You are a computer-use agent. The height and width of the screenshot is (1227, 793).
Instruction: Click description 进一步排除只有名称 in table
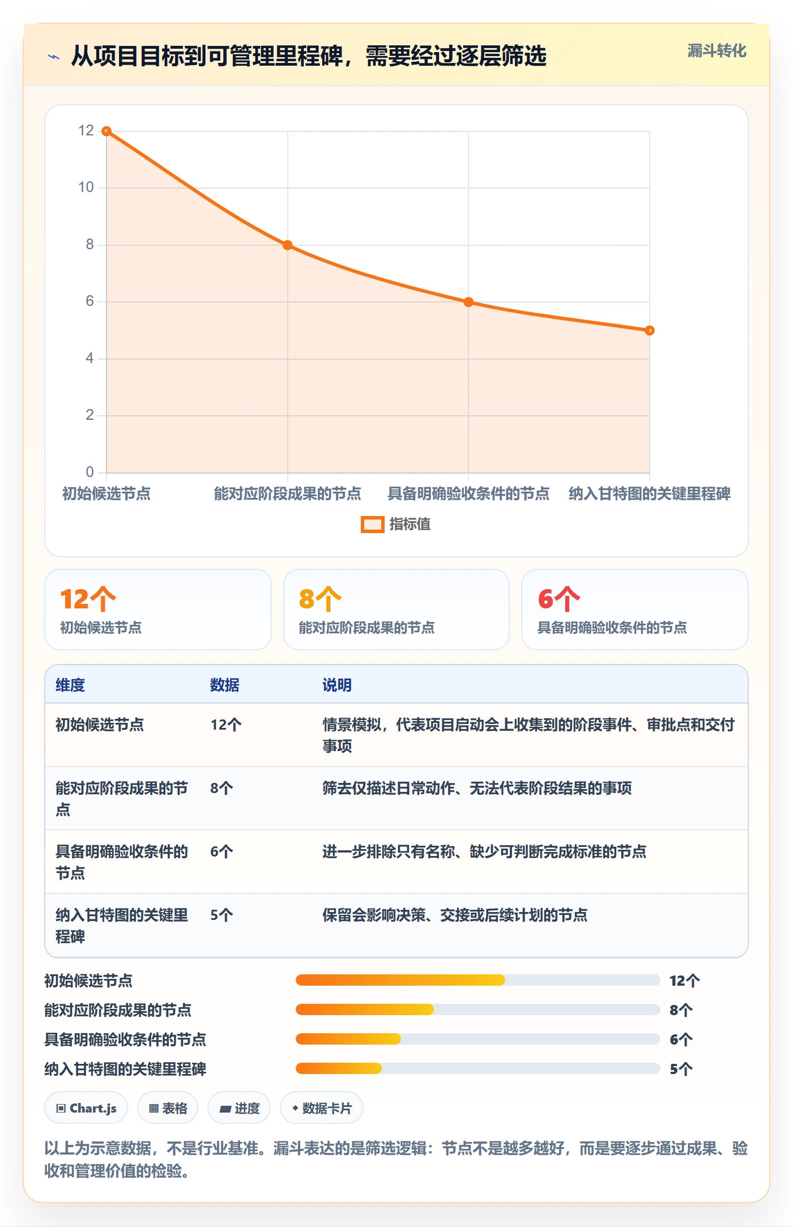tap(484, 851)
